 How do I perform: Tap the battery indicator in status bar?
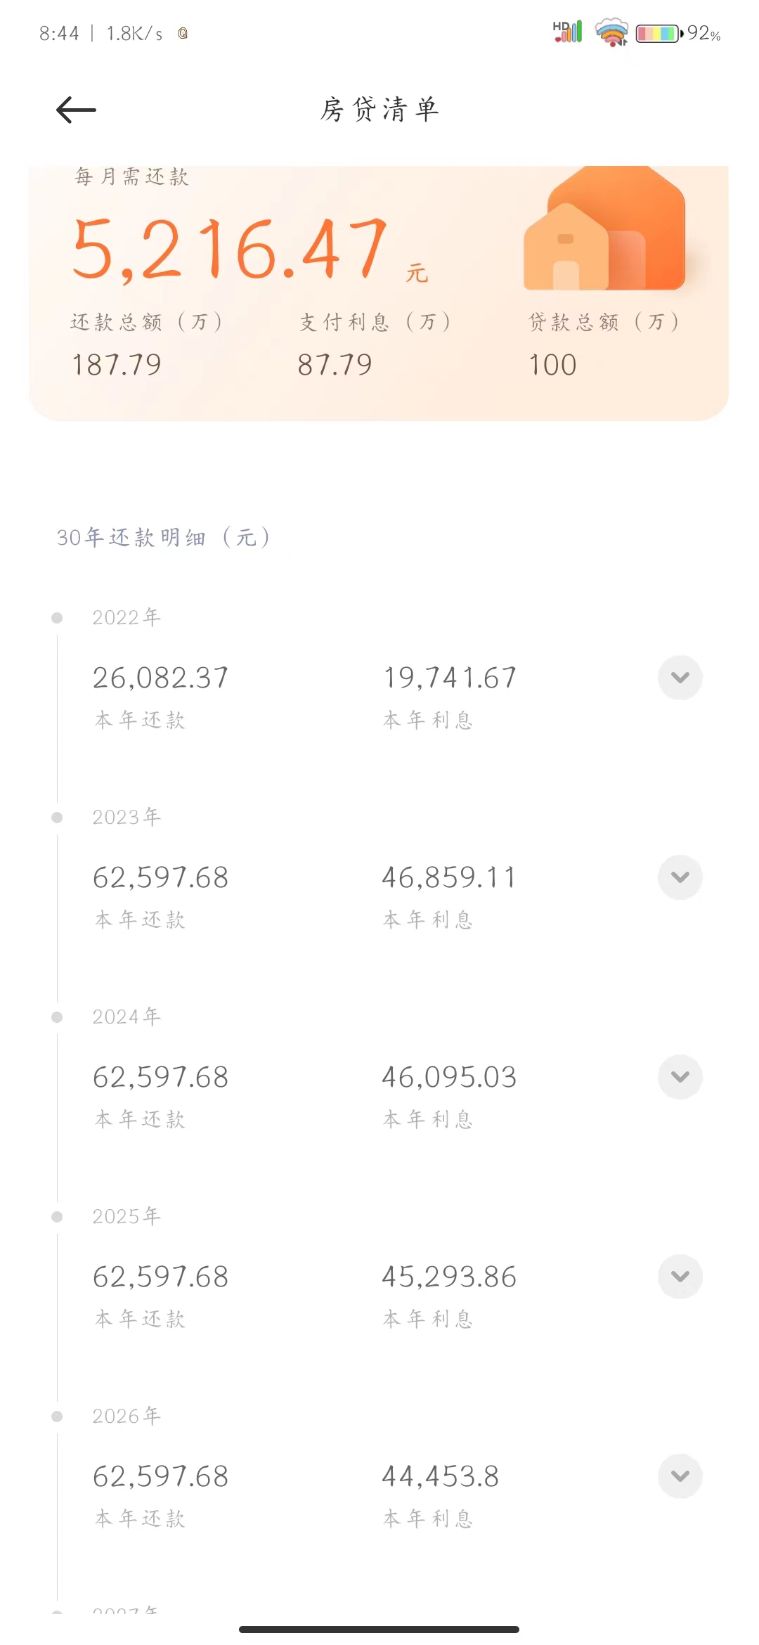pyautogui.click(x=659, y=33)
